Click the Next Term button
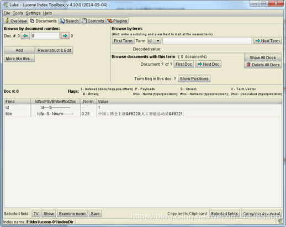The height and width of the screenshot is (227, 286). tap(268, 41)
